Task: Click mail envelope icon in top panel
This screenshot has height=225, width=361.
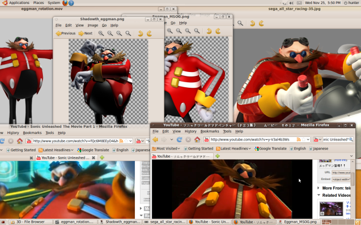Action: pyautogui.click(x=299, y=3)
